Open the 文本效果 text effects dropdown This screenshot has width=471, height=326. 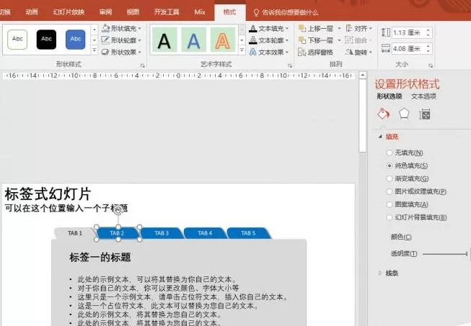pos(269,52)
